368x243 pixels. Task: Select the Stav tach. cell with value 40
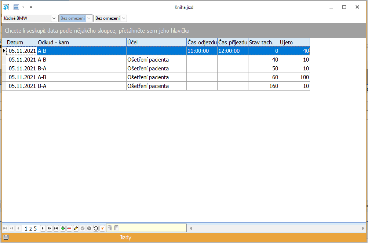click(x=263, y=60)
